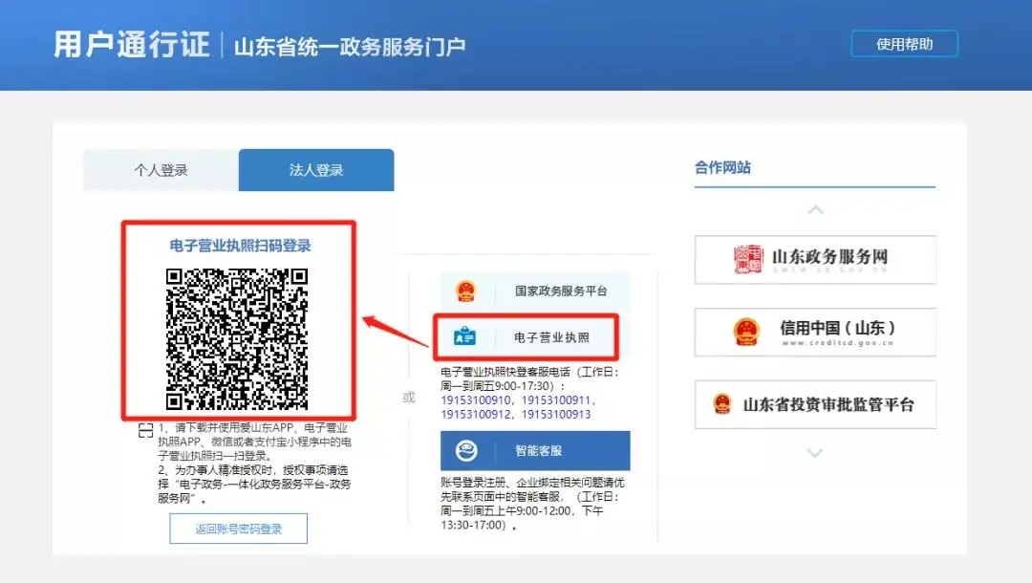Viewport: 1032px width, 583px height.
Task: Click the phone number 19153100910
Action: pos(477,400)
